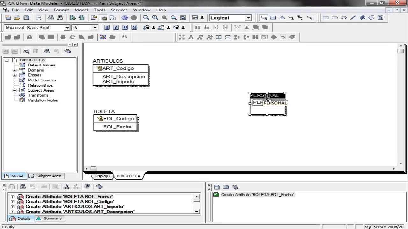Save the model using the Save icon
This screenshot has height=229, width=408.
(26, 18)
